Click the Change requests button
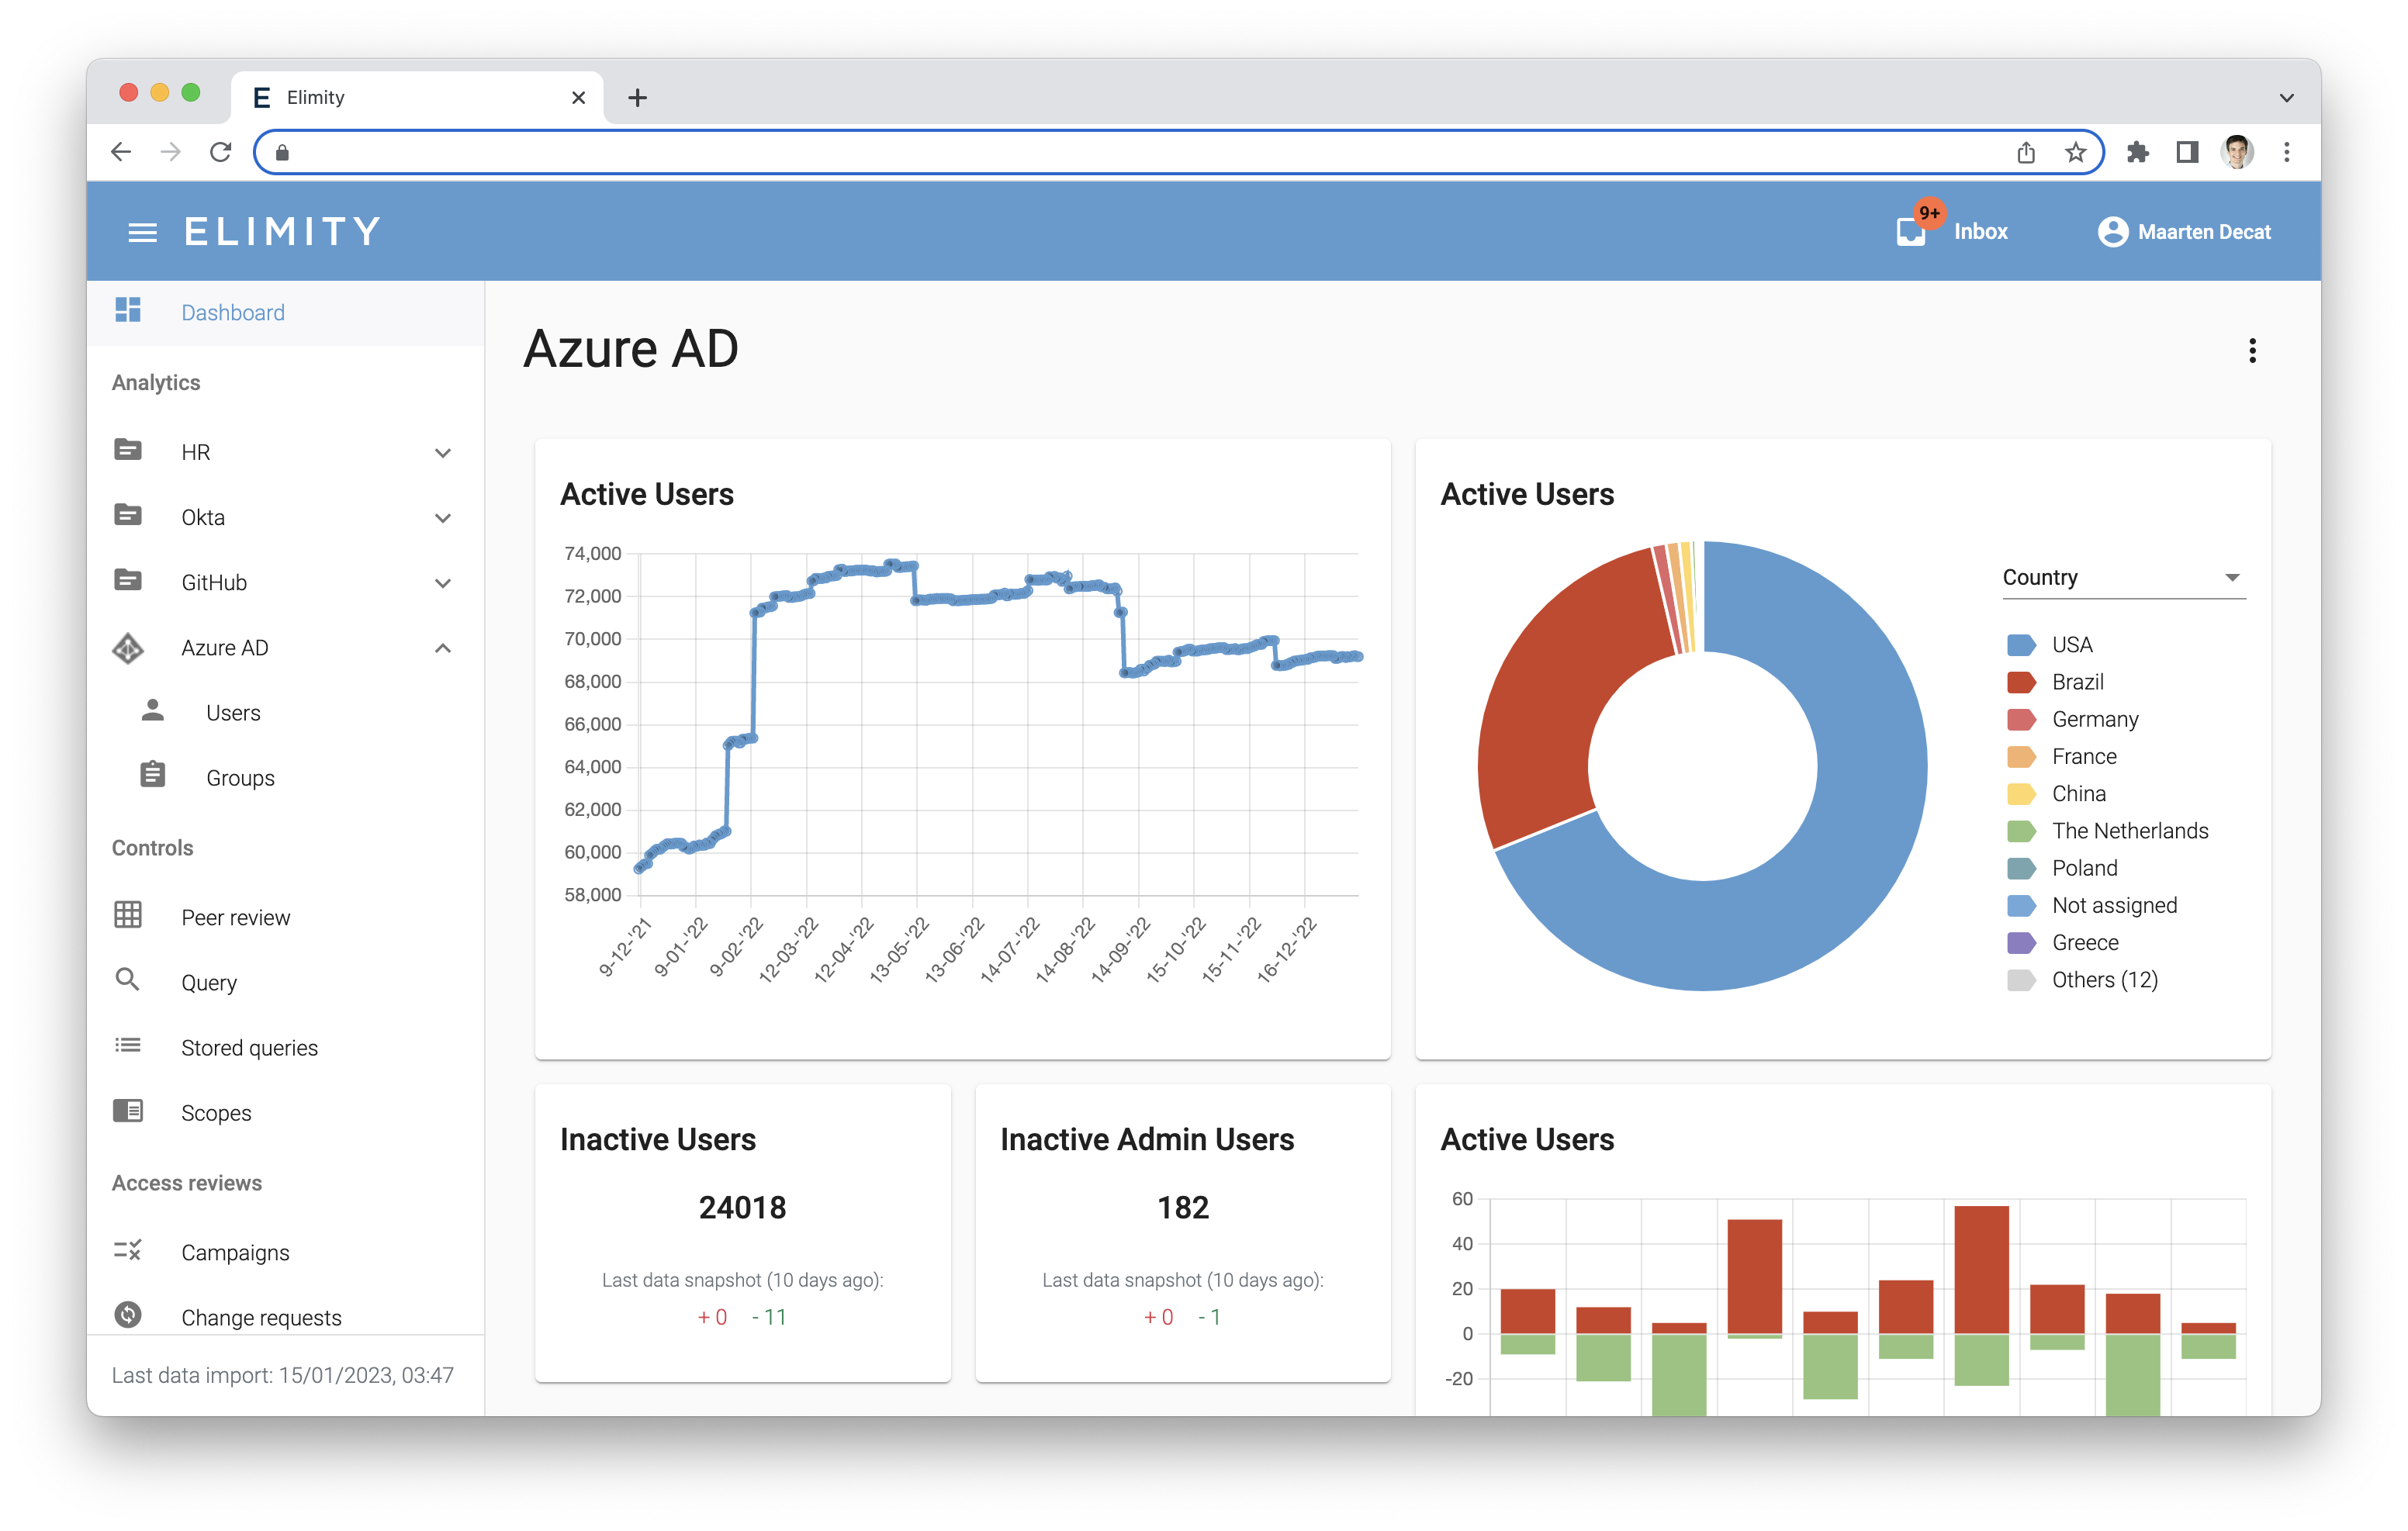 [261, 1315]
